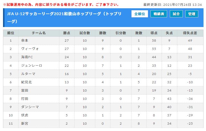206x131 pixels.
Task: Click the 試合数 column header
Action: click(85, 33)
